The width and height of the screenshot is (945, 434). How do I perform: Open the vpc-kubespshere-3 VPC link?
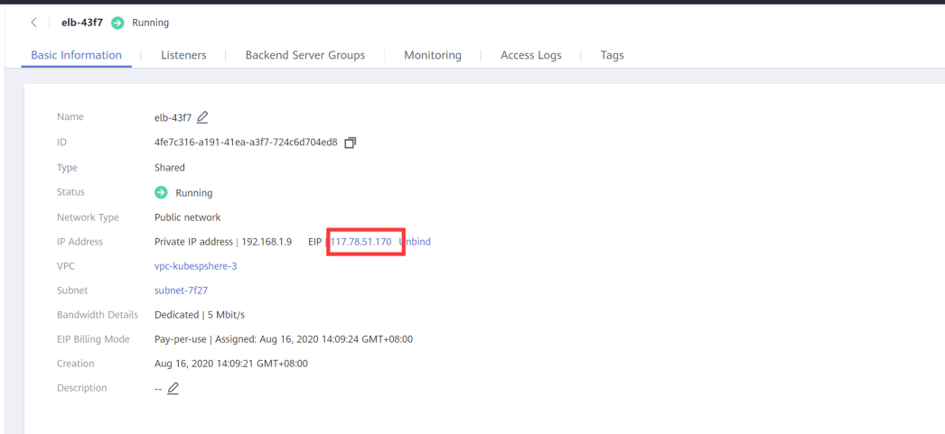click(x=196, y=266)
